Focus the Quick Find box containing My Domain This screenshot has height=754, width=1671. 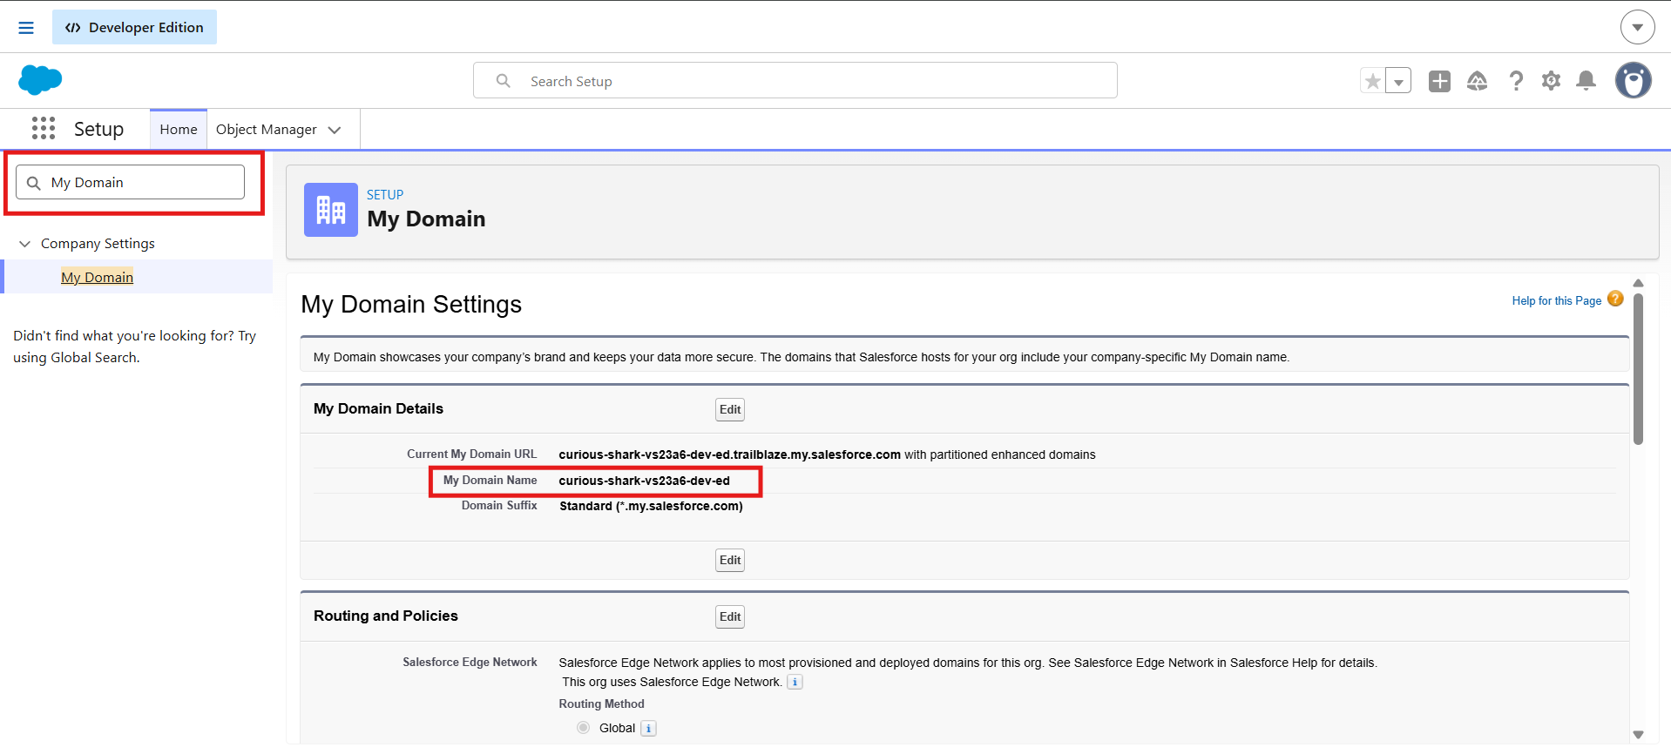click(131, 183)
